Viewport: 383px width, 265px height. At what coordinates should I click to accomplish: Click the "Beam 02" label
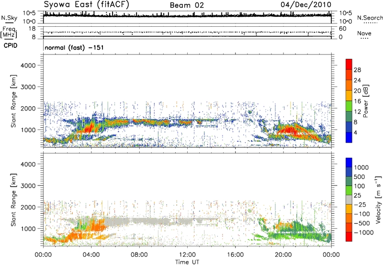pos(187,5)
